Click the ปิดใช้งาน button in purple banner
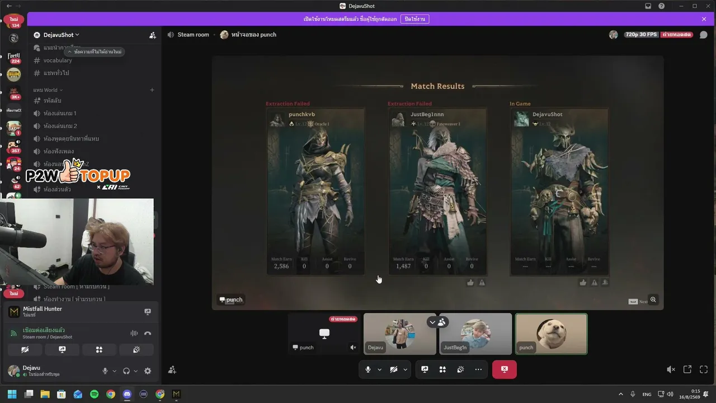Screen dimensions: 716x403 (x=415, y=19)
